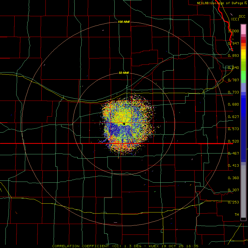Click the 0.627 legend value

coord(233,117)
